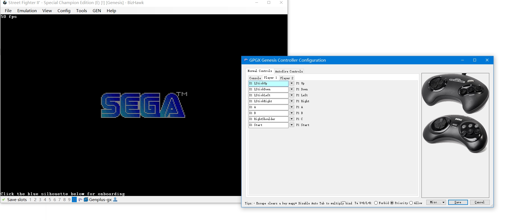The image size is (509, 220).
Task: Open the Config menu
Action: 64,11
